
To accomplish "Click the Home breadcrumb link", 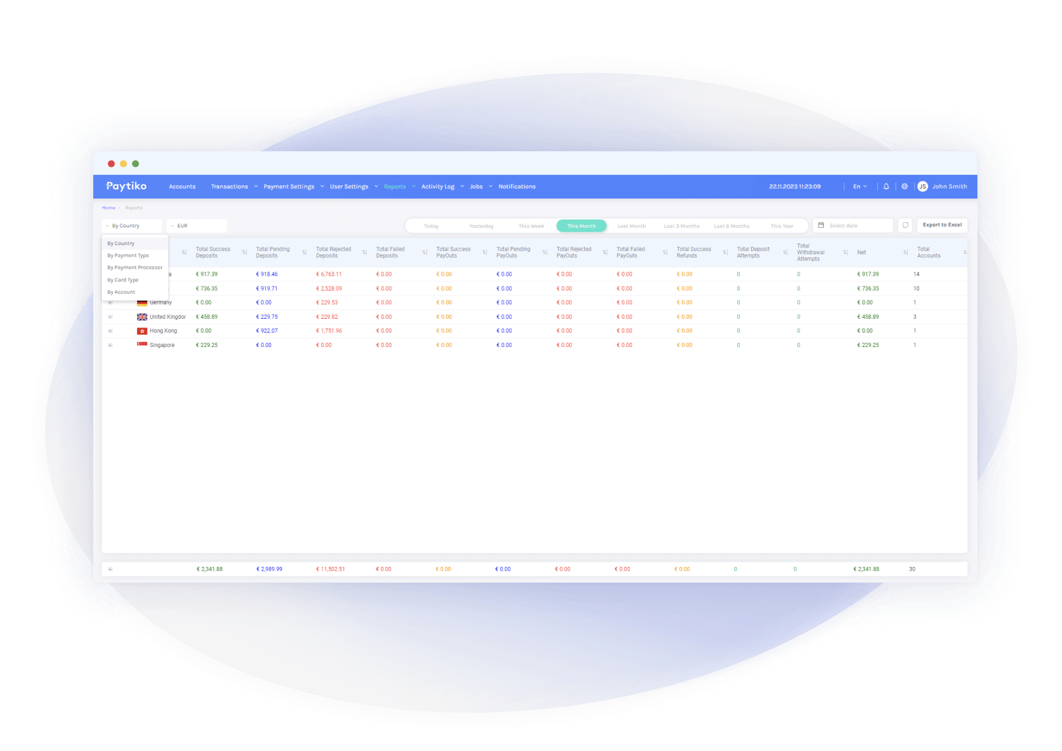I will click(108, 208).
